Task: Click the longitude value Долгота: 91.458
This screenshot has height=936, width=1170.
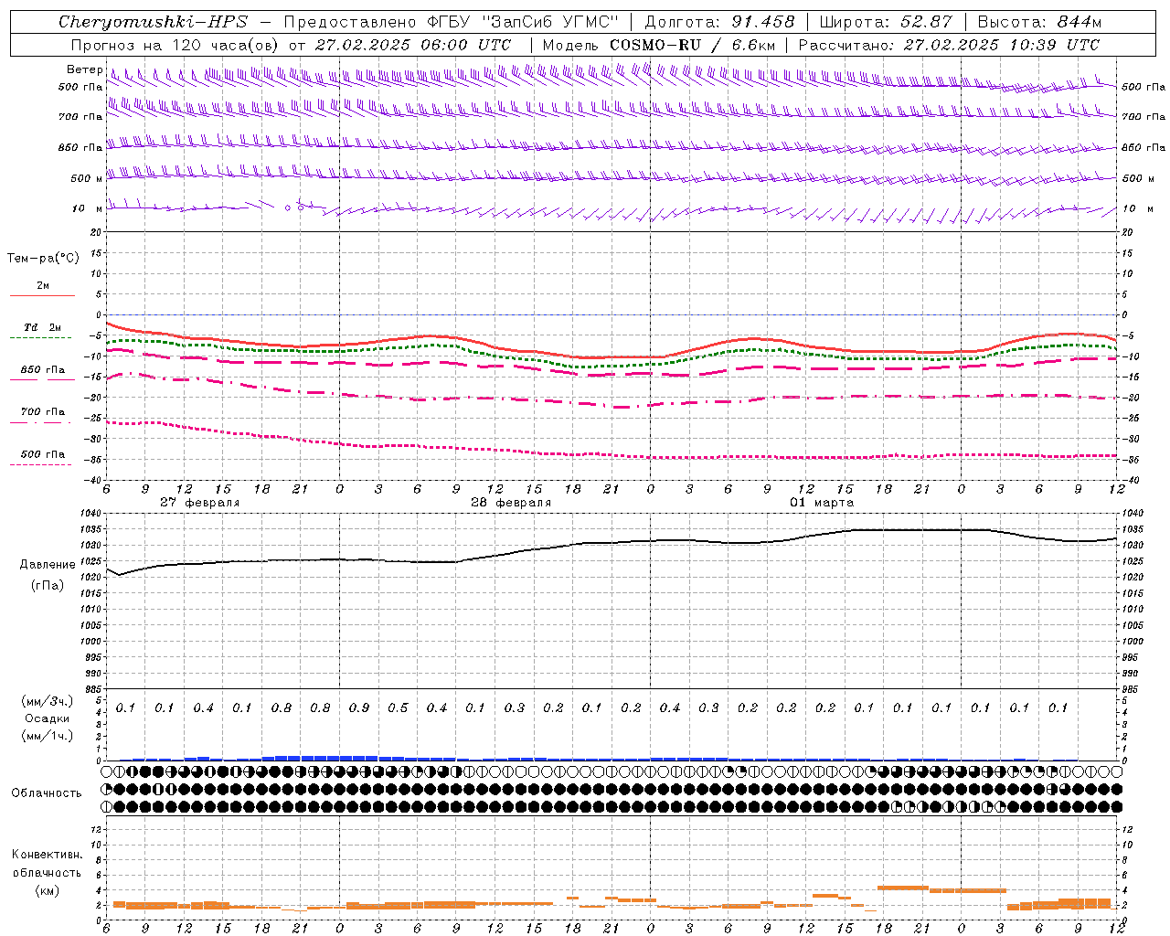Action: click(x=720, y=22)
